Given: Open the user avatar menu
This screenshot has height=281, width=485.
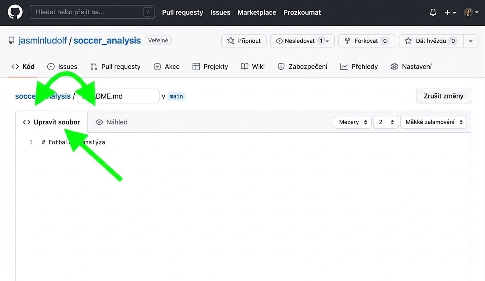Looking at the screenshot, I should [x=471, y=12].
